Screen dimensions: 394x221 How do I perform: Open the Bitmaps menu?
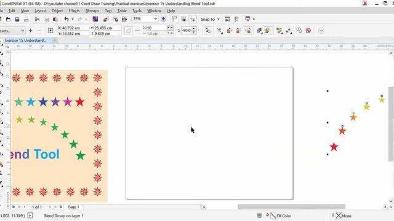coord(92,11)
